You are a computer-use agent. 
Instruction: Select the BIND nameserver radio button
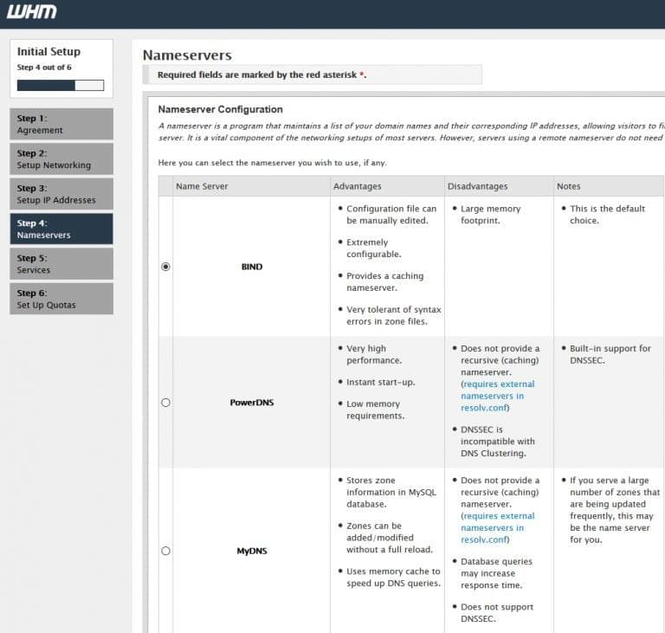[x=166, y=267]
